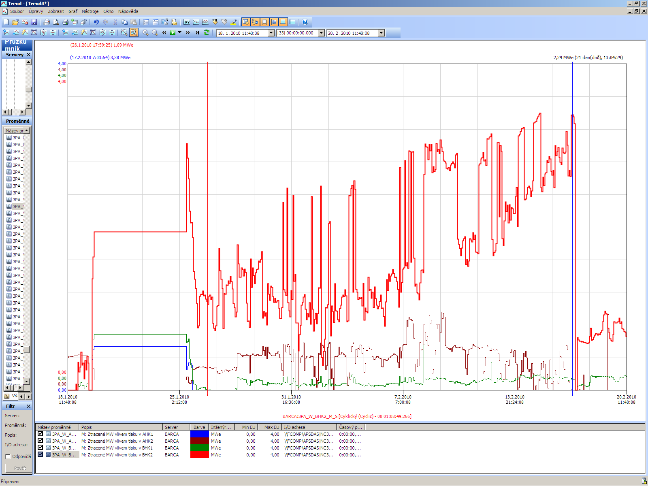Click the copy icon in the toolbar

coord(124,22)
